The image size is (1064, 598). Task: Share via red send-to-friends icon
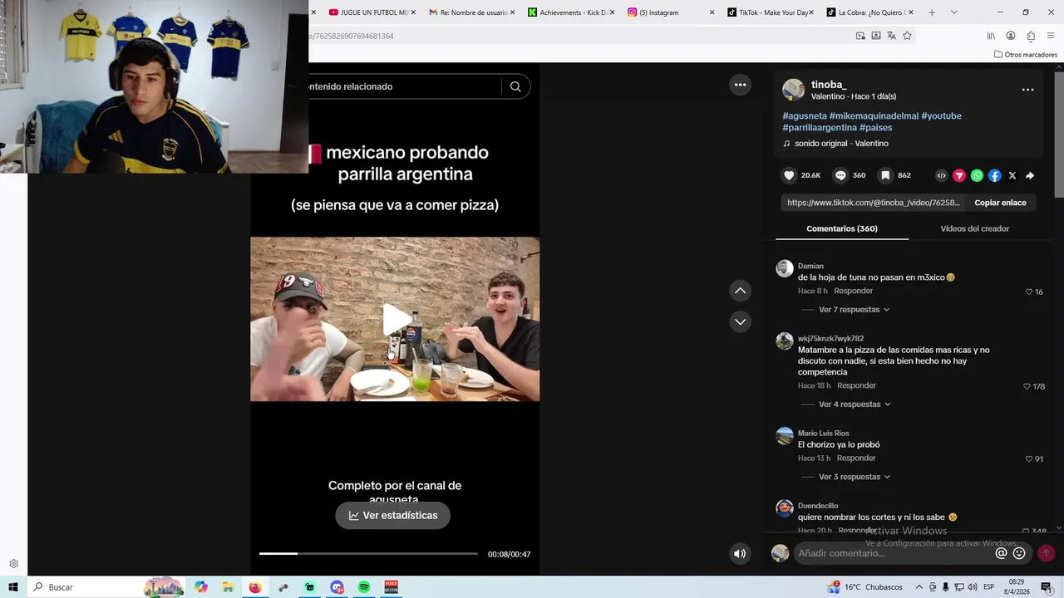pos(959,175)
